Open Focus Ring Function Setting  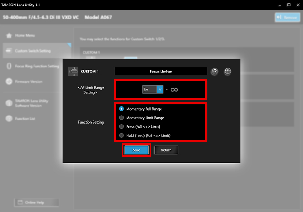[x=37, y=66]
